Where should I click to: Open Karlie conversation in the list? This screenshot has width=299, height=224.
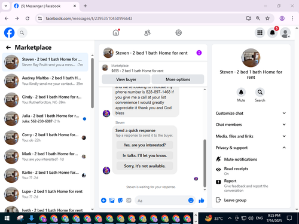click(45, 175)
